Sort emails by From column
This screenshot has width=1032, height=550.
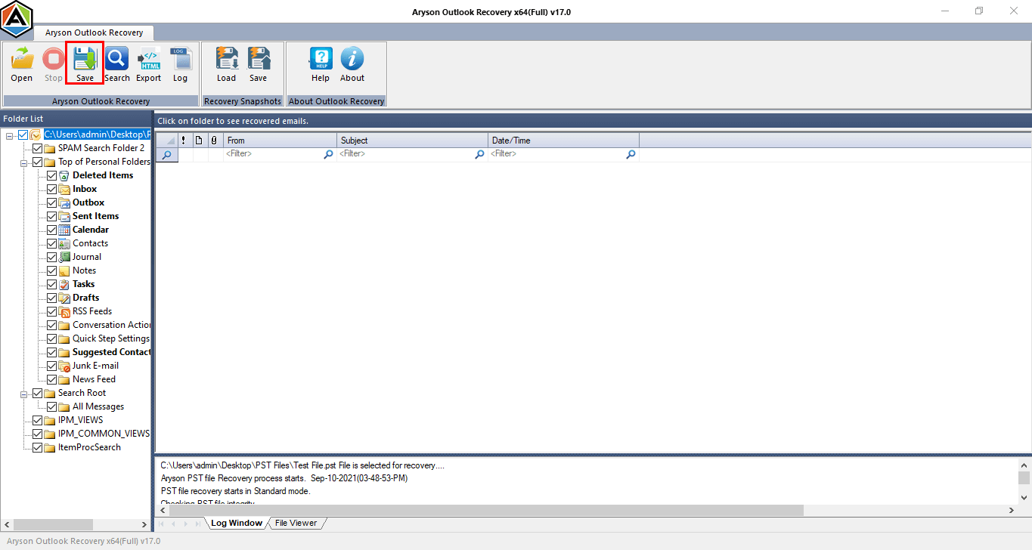click(x=280, y=141)
